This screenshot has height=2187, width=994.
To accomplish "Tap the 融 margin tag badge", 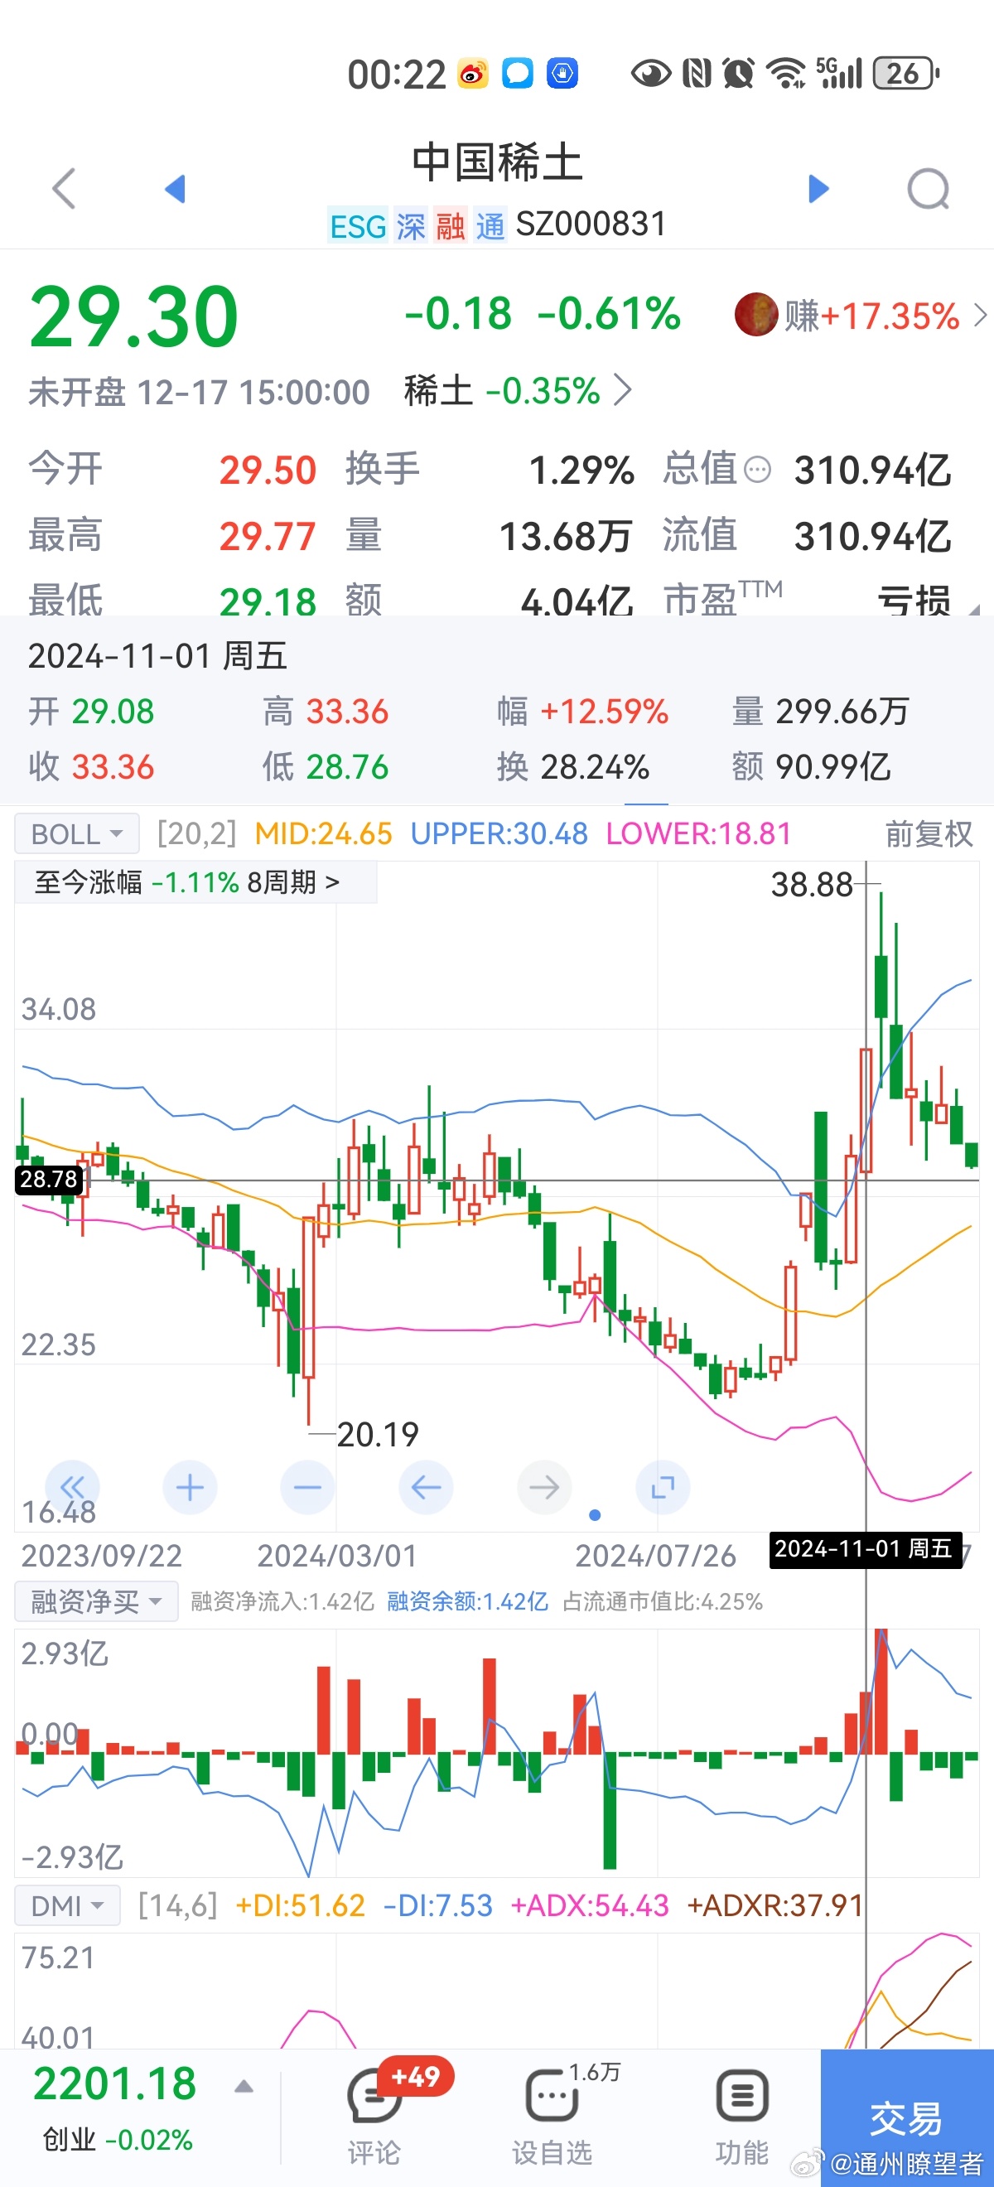I will pos(451,227).
